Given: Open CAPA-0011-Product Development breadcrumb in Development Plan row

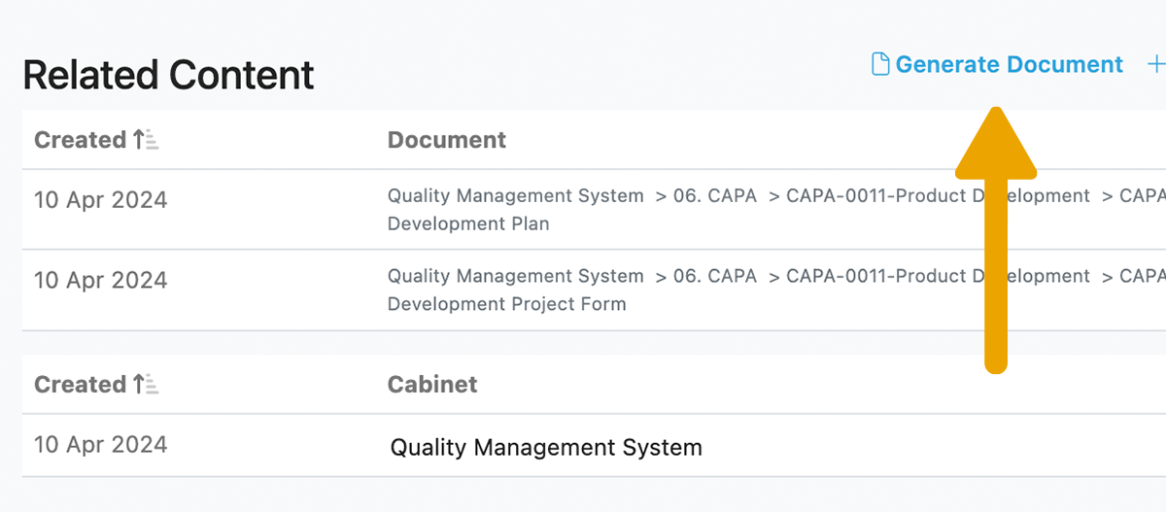Looking at the screenshot, I should [874, 196].
